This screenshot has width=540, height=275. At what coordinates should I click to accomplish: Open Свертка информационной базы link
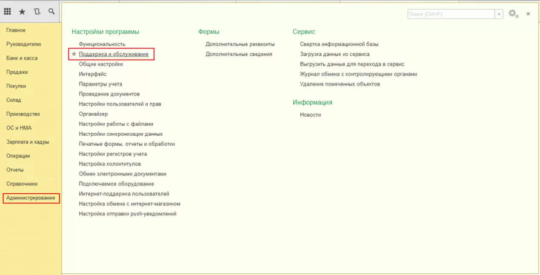[x=339, y=44]
